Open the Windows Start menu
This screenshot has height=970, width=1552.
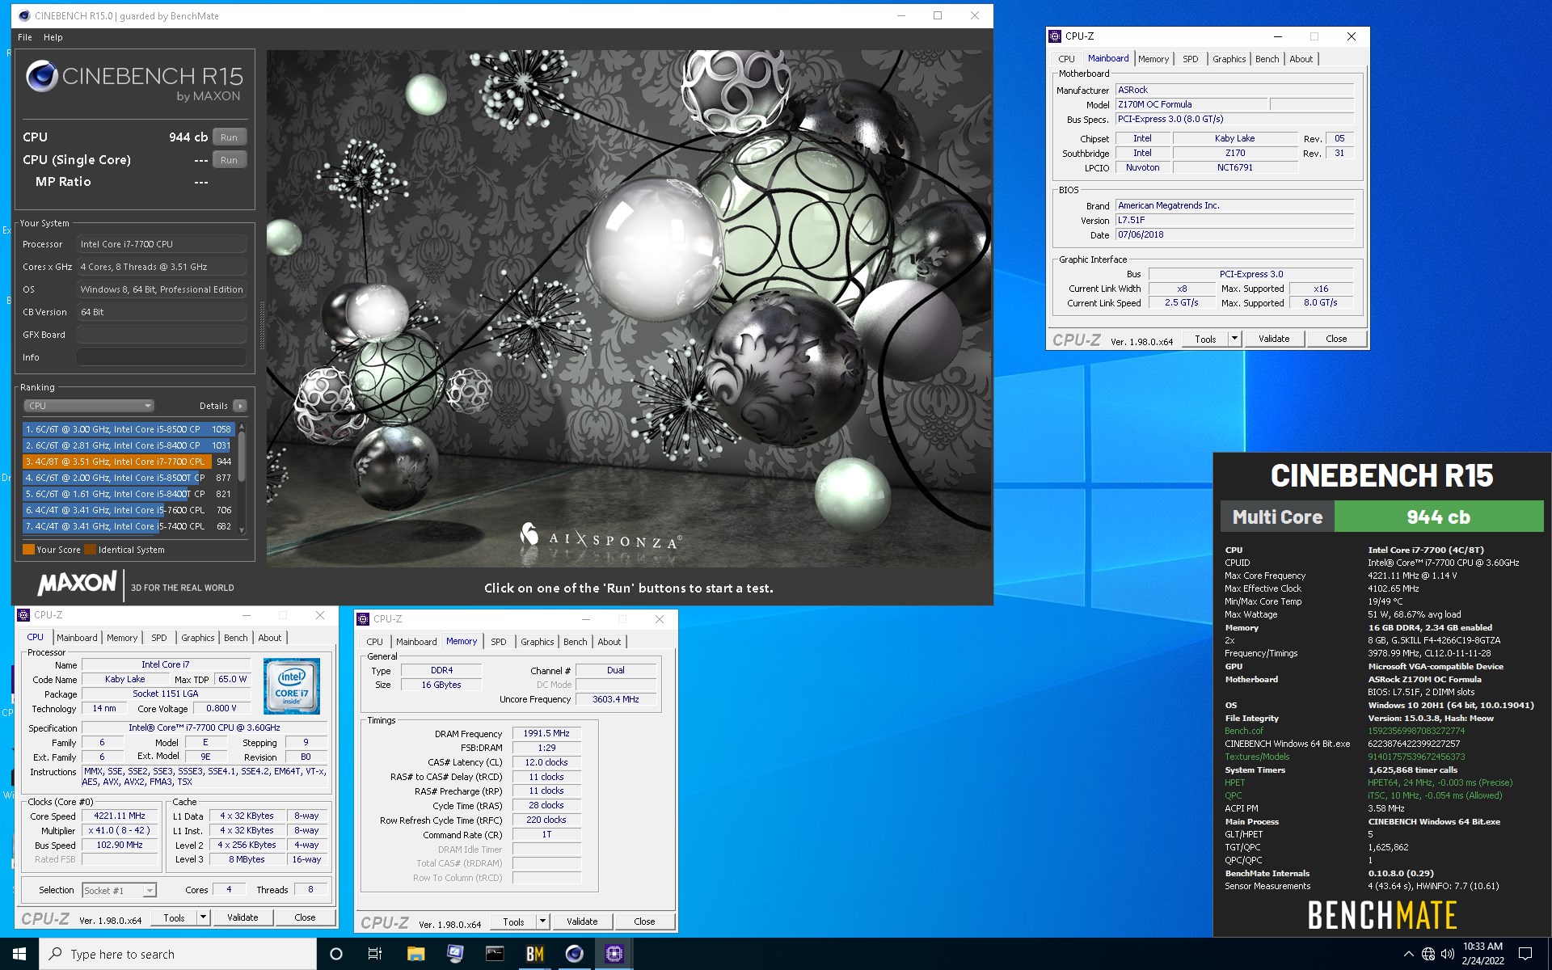click(x=19, y=954)
